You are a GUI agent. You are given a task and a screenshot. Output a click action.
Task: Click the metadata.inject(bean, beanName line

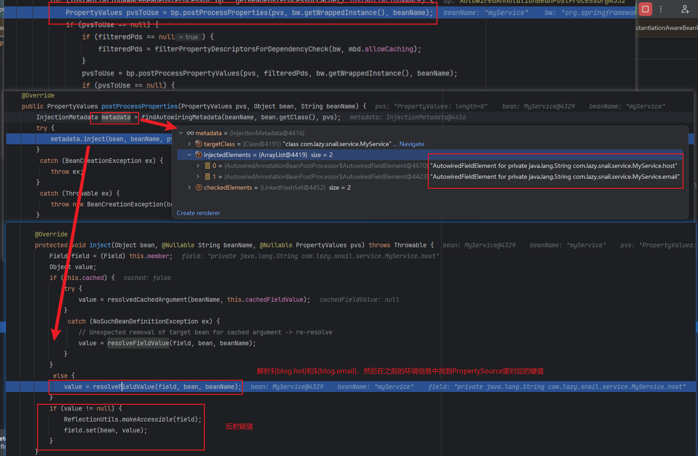[x=111, y=139]
